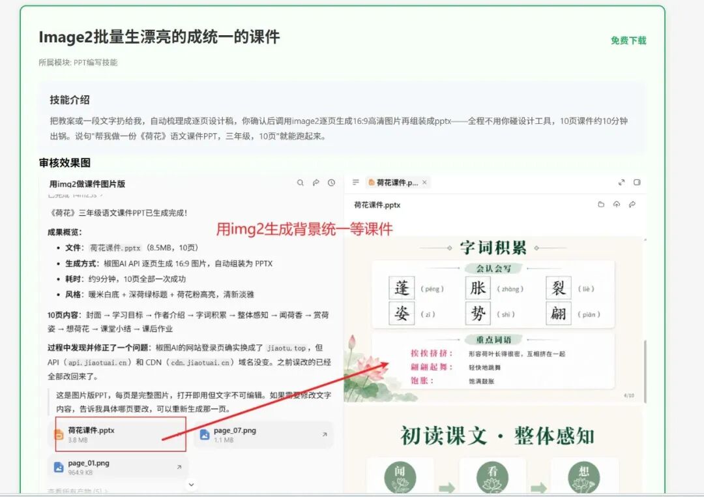The height and width of the screenshot is (497, 704).
Task: Click the 用img2做课件图片版 chat title
Action: [87, 184]
